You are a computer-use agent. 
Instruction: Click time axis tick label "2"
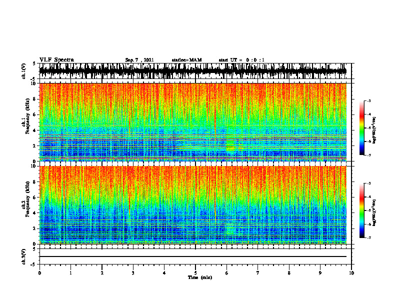pos(102,273)
